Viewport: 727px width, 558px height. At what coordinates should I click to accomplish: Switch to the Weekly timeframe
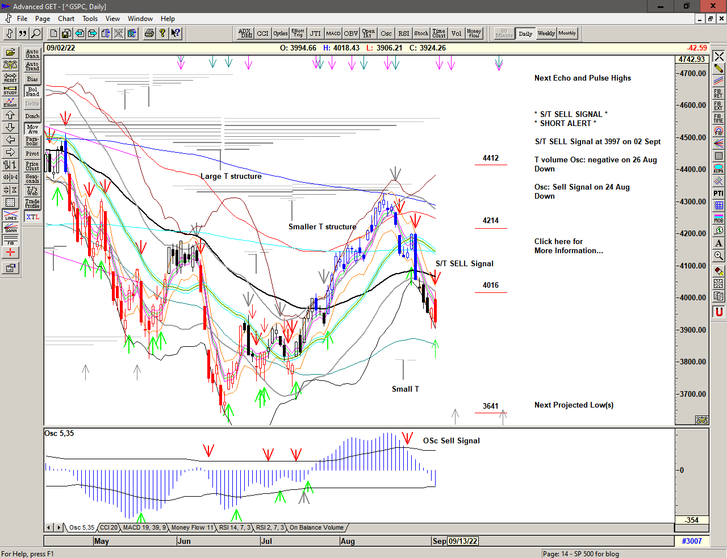[546, 33]
